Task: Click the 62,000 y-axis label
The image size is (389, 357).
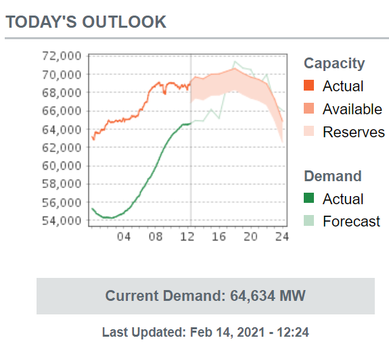Action: tap(62, 147)
